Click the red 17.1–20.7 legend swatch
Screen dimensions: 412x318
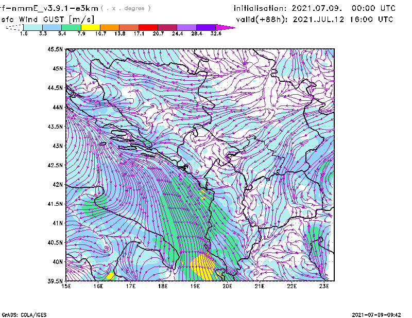click(148, 27)
